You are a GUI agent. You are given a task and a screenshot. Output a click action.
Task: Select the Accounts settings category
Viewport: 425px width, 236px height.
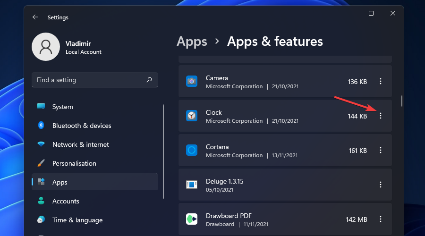95,201
